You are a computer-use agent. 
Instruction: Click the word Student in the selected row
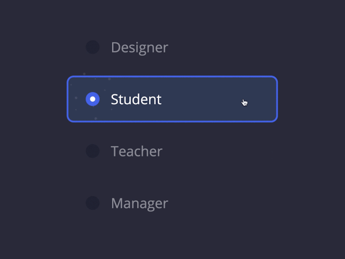[136, 99]
